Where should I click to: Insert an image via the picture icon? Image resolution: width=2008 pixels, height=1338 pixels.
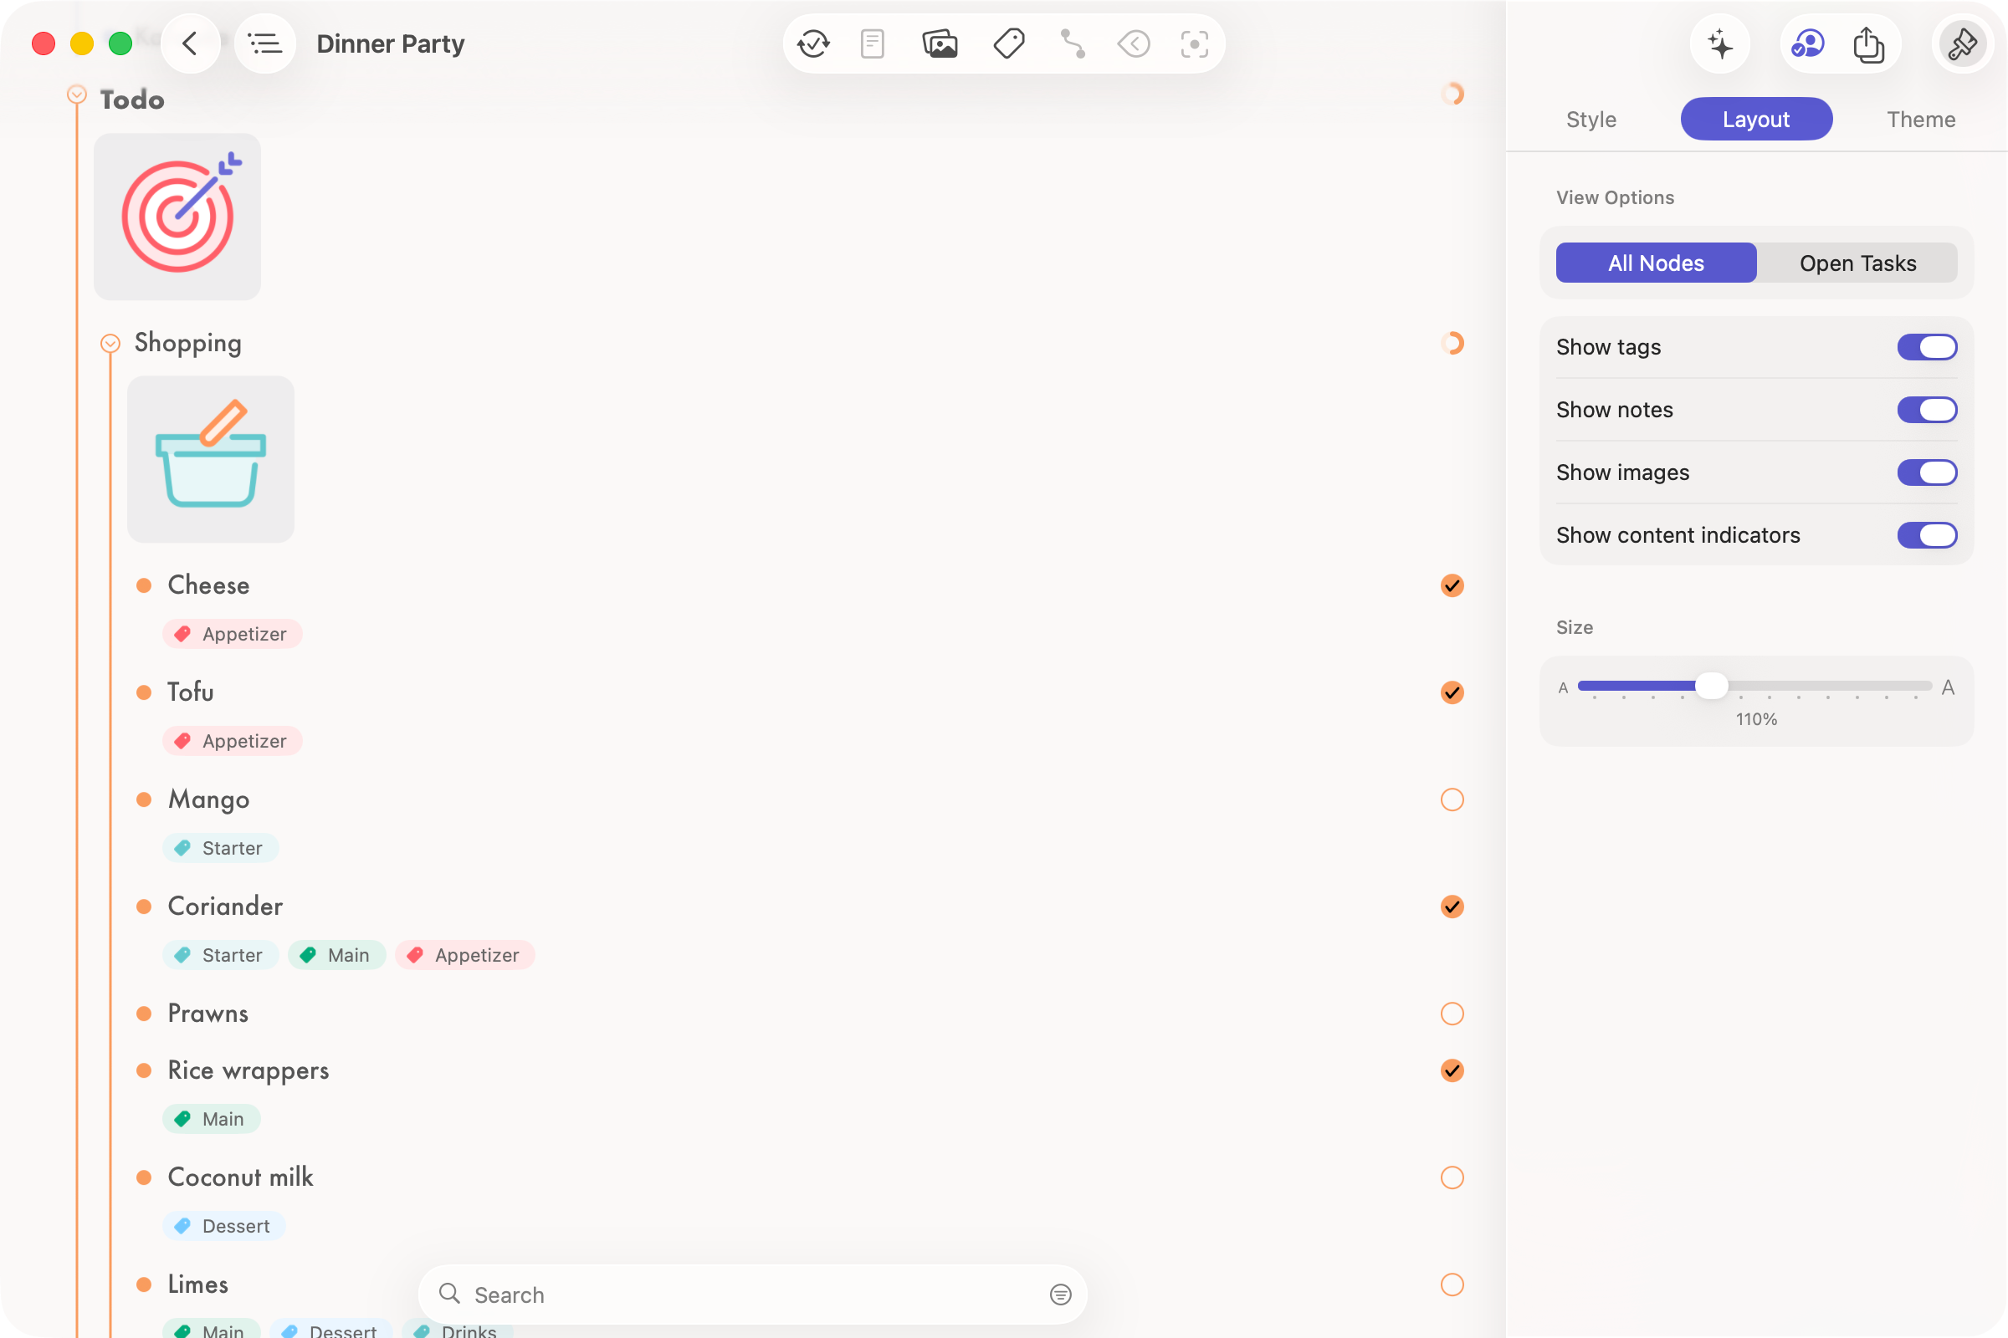939,43
